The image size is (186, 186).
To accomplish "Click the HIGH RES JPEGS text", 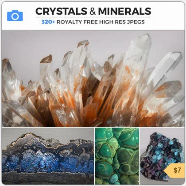I will pyautogui.click(x=122, y=22).
